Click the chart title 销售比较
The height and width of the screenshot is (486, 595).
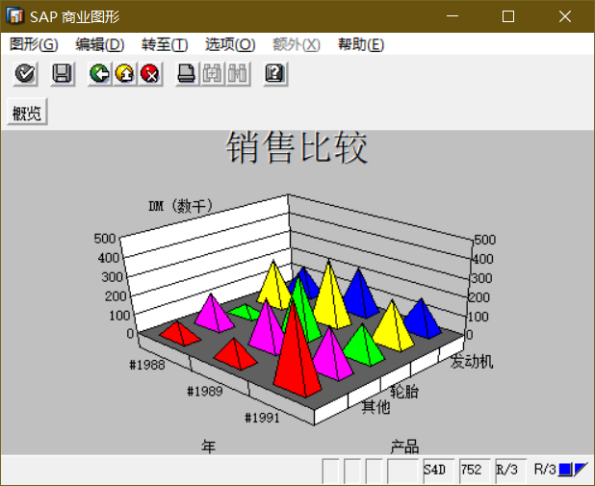(x=297, y=147)
